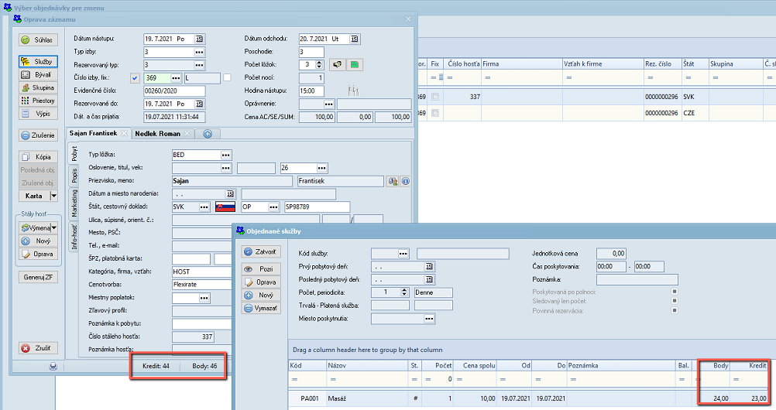The height and width of the screenshot is (410, 776).
Task: Click the green icon beside Počet lôžok
Action: [354, 65]
